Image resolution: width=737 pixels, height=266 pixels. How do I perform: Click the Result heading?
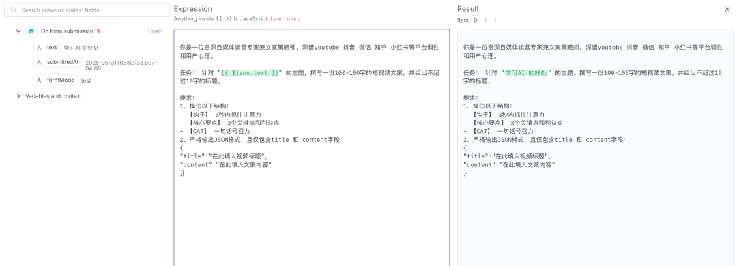468,9
